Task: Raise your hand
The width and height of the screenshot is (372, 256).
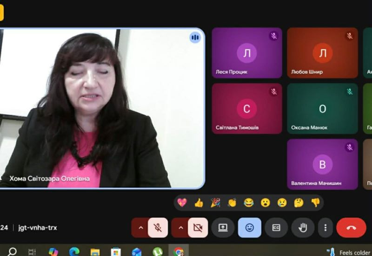Action: (x=303, y=228)
